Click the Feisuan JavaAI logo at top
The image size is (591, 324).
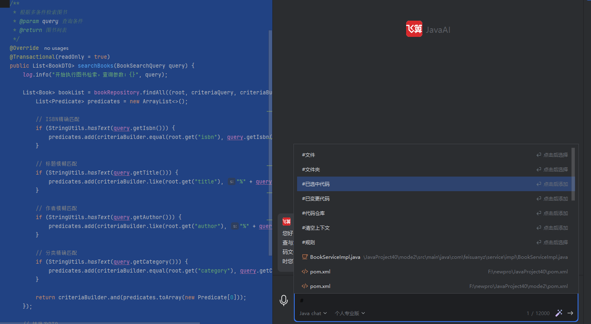[x=414, y=29]
